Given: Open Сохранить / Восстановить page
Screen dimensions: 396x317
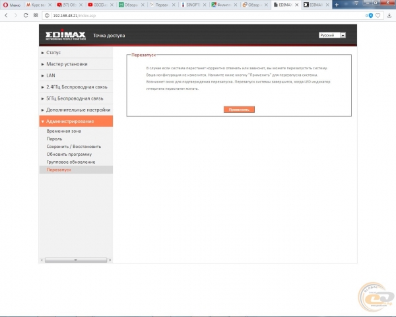Looking at the screenshot, I should pos(74,147).
